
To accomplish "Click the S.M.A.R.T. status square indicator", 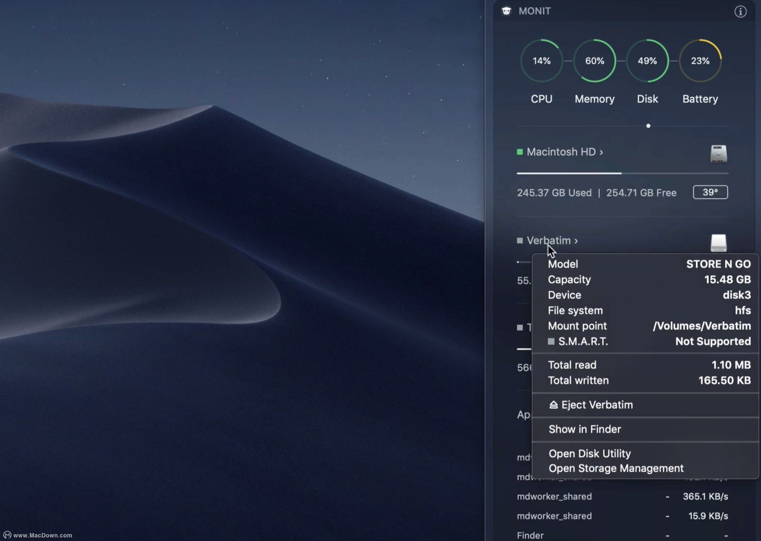I will (551, 341).
